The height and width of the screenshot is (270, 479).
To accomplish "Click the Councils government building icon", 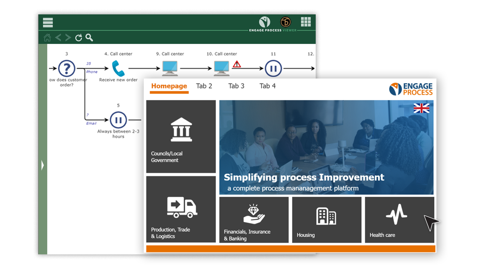I will pyautogui.click(x=181, y=129).
